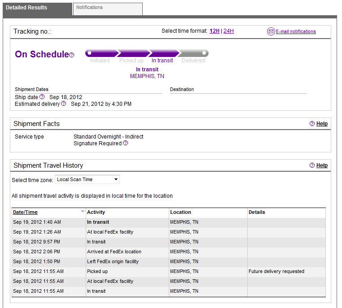Viewport: 342px width, 308px height.
Task: Click the help icon beside Estimated delivery
Action: coord(63,103)
